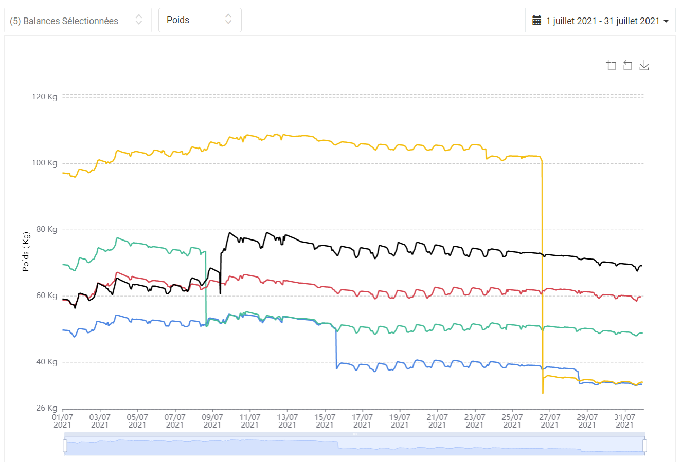This screenshot has height=462, width=682.
Task: Reset chart zoom with restore icon
Action: [x=627, y=66]
